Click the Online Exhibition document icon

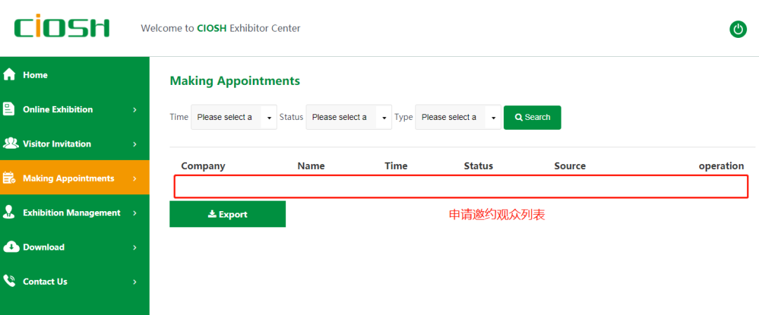(10, 109)
